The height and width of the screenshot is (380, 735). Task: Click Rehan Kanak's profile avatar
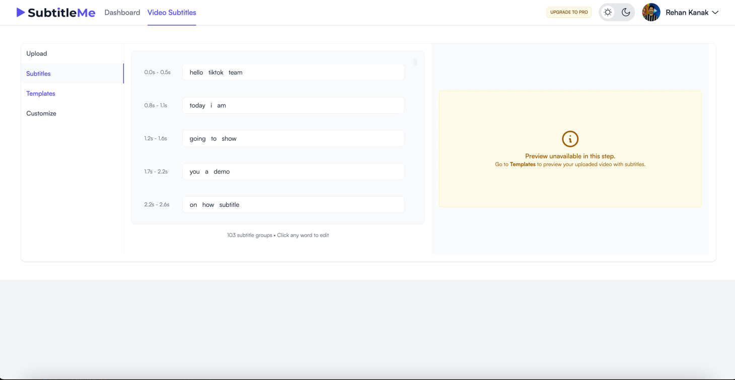[x=651, y=13]
